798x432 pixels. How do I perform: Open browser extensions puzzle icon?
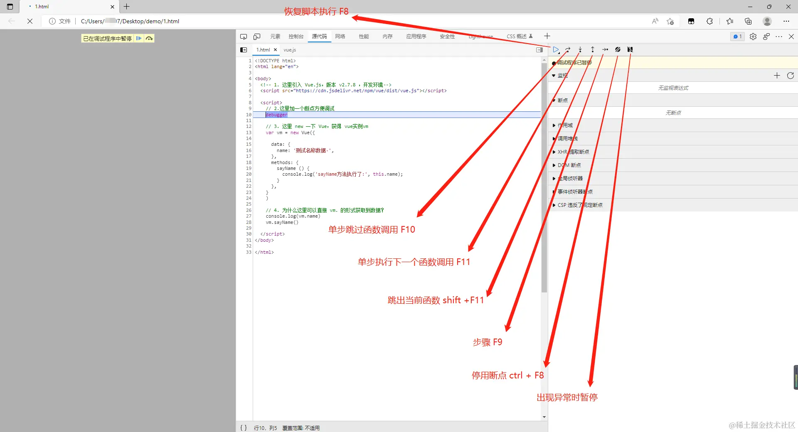pyautogui.click(x=709, y=21)
